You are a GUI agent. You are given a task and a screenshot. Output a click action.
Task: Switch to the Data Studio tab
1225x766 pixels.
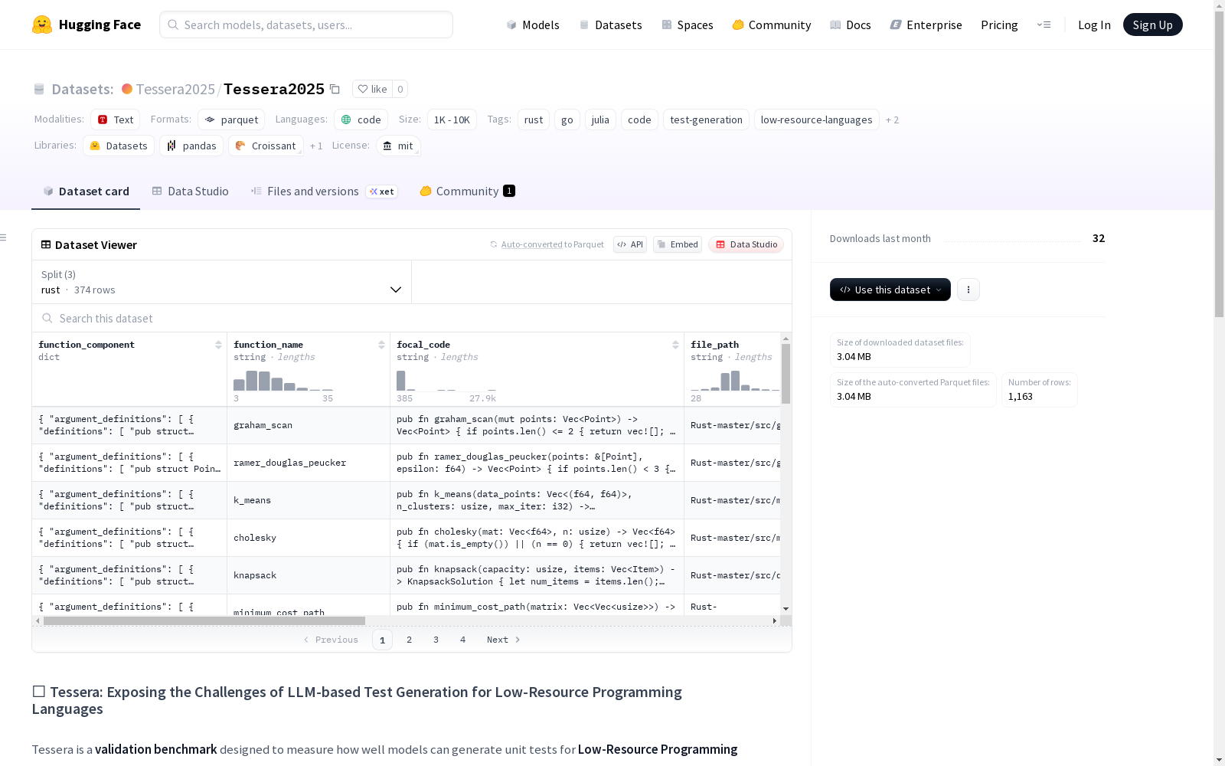(191, 191)
